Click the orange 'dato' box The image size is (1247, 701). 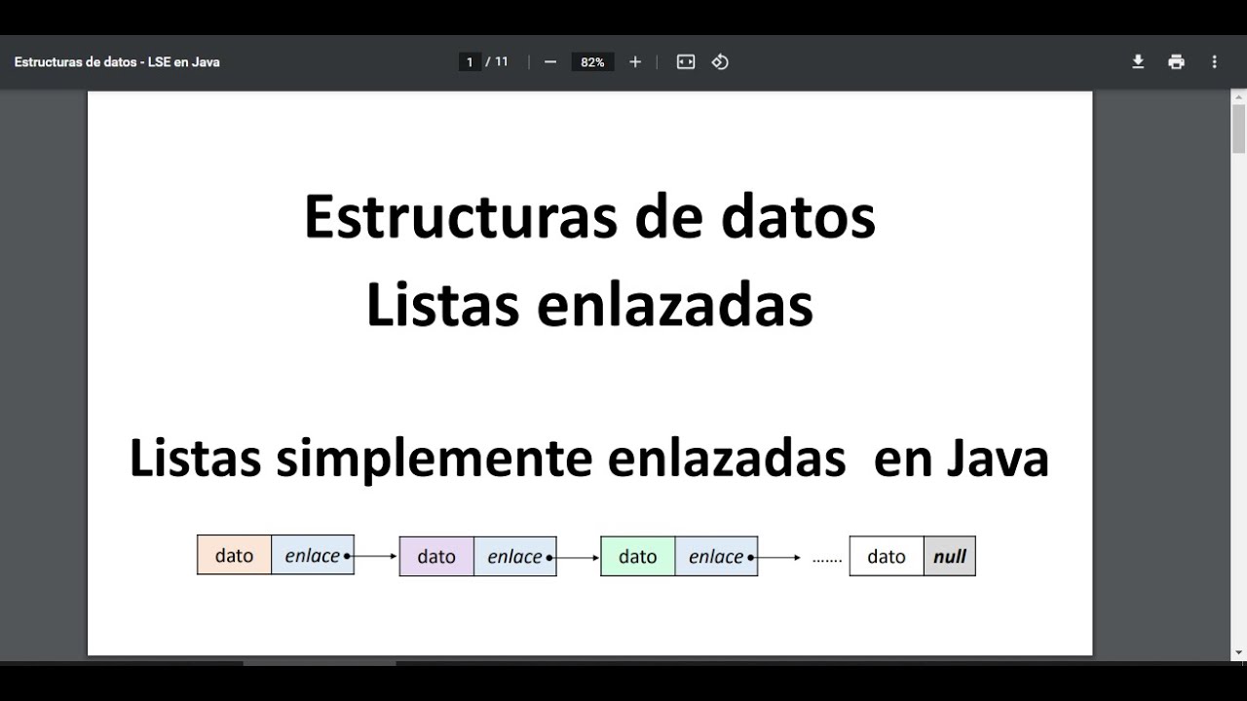[x=234, y=555]
